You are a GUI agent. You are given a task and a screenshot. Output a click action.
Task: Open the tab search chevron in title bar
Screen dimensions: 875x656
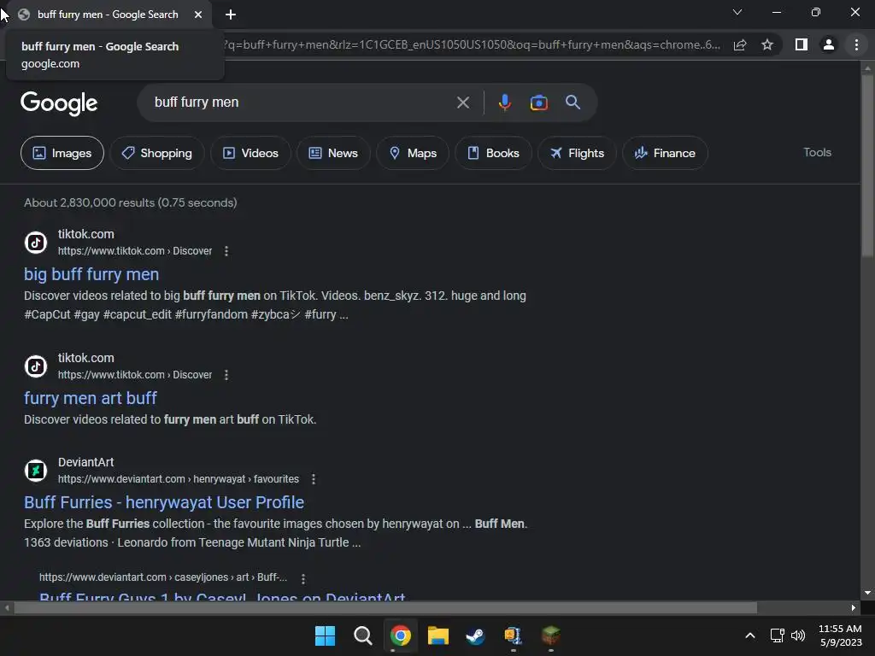737,12
